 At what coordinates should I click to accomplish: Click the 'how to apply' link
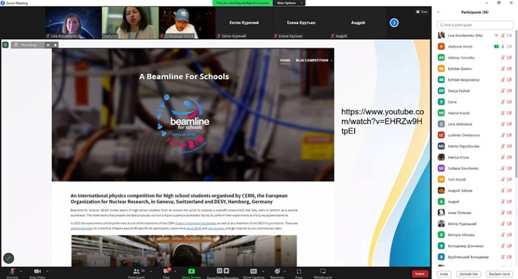[x=216, y=228]
